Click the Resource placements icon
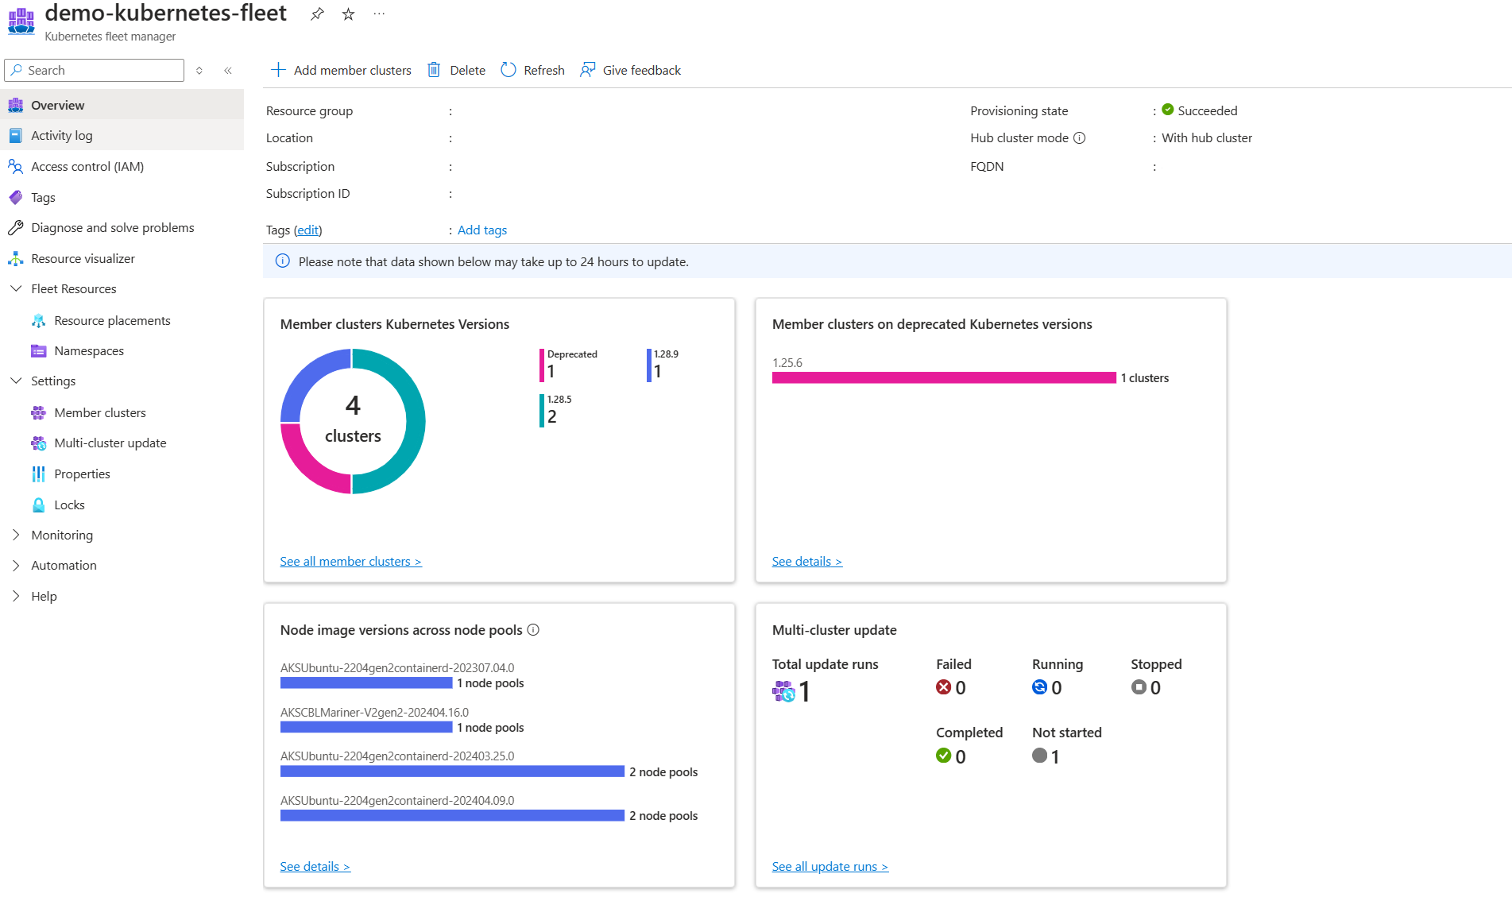Screen dimensions: 1512x897 pos(38,321)
